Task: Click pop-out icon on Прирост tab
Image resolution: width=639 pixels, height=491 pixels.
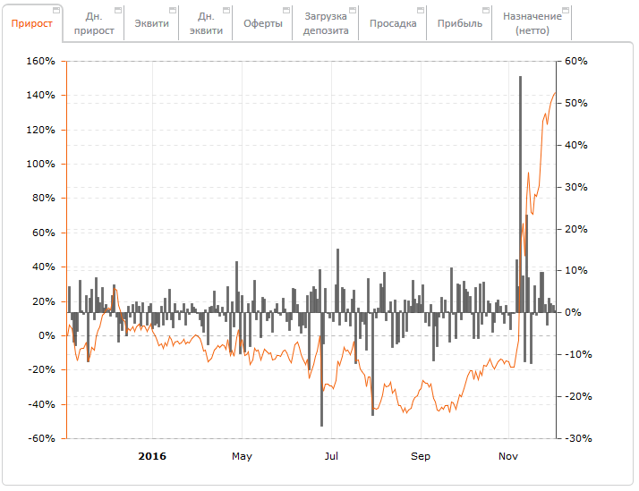Action: 57,10
